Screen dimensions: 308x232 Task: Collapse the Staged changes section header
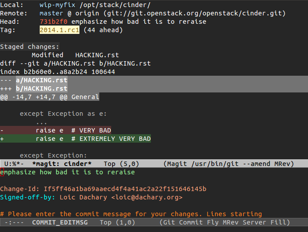tap(30, 47)
